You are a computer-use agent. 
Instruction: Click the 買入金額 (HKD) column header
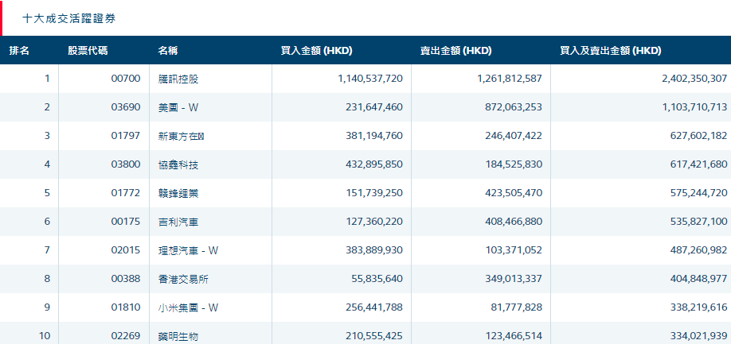coord(317,51)
